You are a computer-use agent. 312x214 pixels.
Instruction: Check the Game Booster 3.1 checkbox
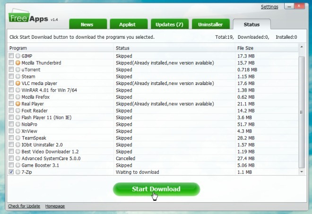pos(11,165)
